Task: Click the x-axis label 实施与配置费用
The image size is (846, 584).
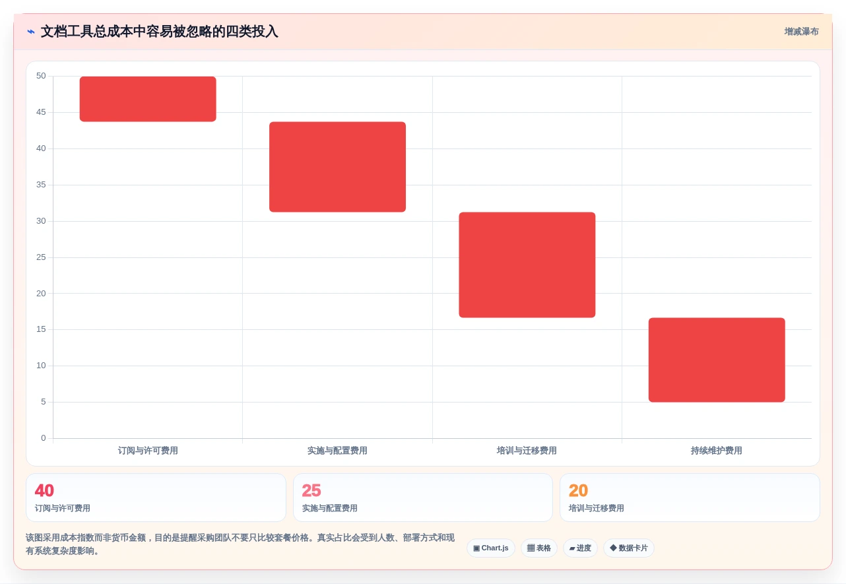Action: 337,451
